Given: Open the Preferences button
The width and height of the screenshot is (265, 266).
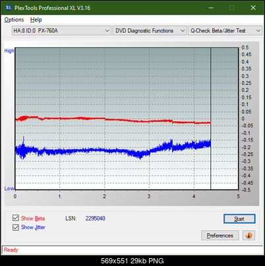Looking at the screenshot, I should (x=220, y=236).
